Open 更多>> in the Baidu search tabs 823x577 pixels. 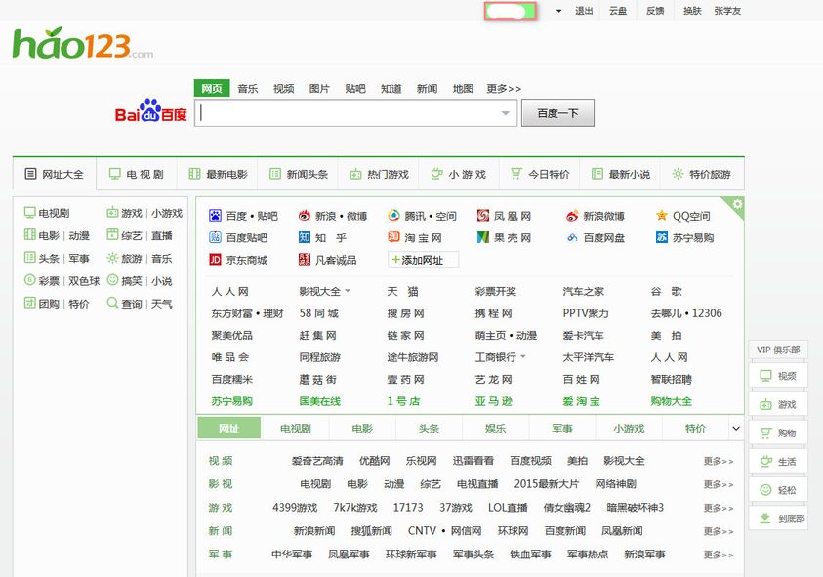tap(504, 88)
